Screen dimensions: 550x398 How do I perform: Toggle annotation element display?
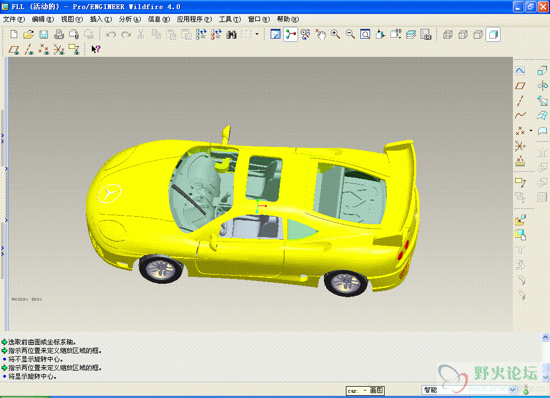coord(74,49)
